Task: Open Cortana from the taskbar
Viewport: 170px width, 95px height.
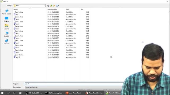Action: [14, 93]
